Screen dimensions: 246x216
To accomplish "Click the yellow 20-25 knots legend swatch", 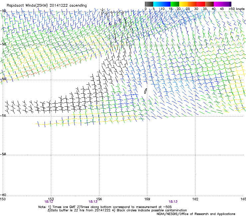I will pyautogui.click(x=184, y=4).
